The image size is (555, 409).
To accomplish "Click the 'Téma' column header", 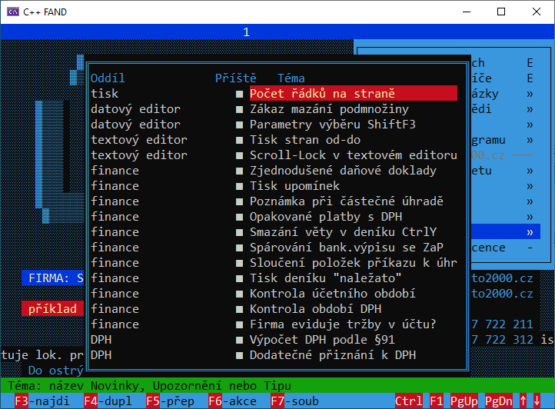I will (291, 78).
